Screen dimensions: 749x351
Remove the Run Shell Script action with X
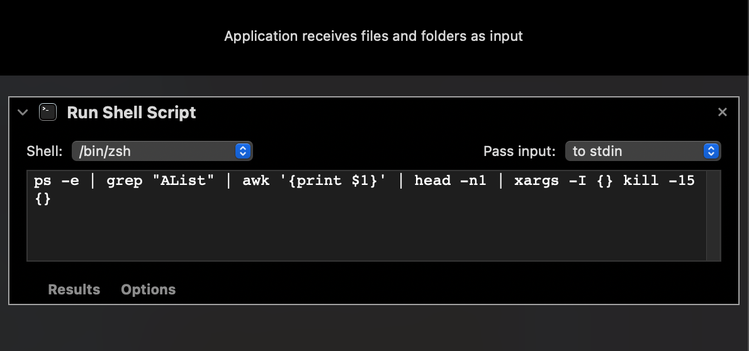click(723, 112)
